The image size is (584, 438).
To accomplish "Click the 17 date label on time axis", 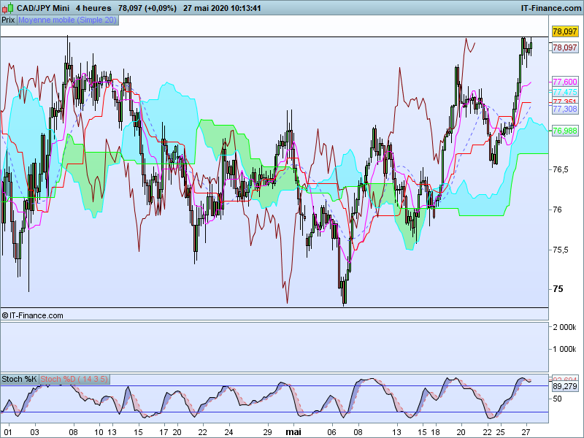I will point(164,432).
